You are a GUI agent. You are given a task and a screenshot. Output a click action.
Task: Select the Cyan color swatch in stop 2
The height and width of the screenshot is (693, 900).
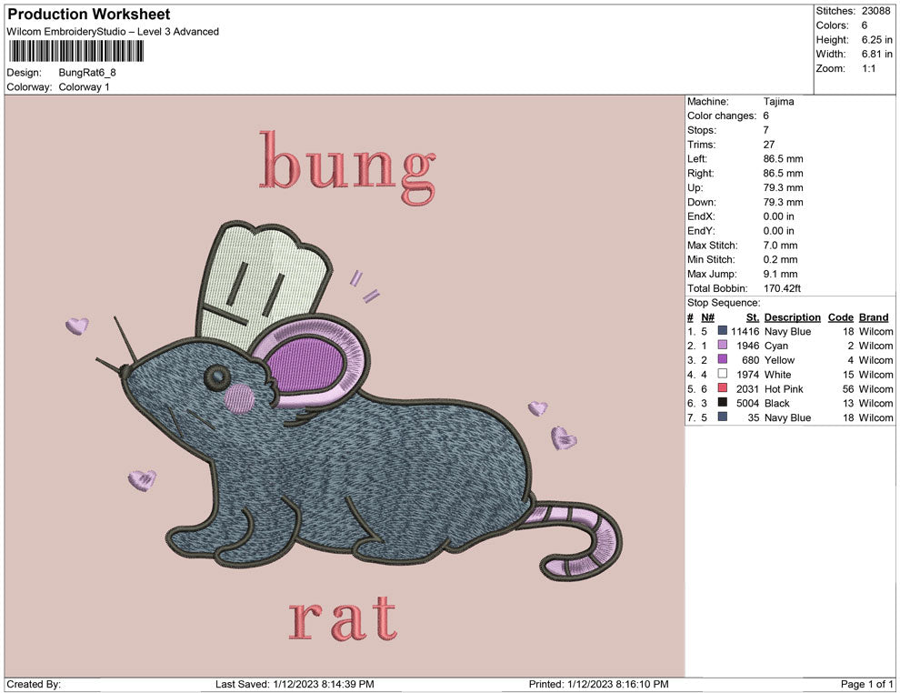[723, 346]
